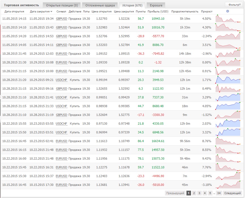The image size is (245, 198).
Task: Sort by Продолжительность column header
Action: [x=185, y=12]
